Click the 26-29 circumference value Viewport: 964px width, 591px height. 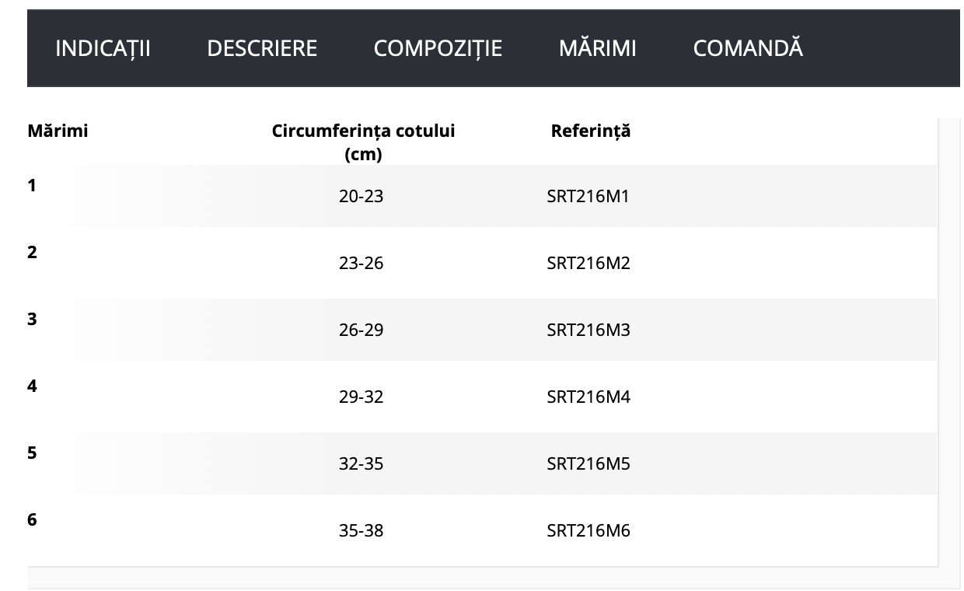[x=361, y=330]
